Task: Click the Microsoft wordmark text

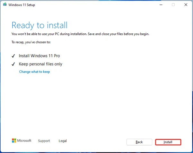Action: click(x=24, y=141)
